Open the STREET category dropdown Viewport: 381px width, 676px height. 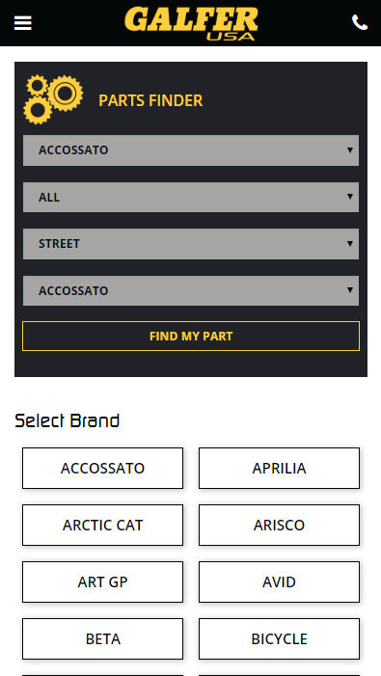191,244
